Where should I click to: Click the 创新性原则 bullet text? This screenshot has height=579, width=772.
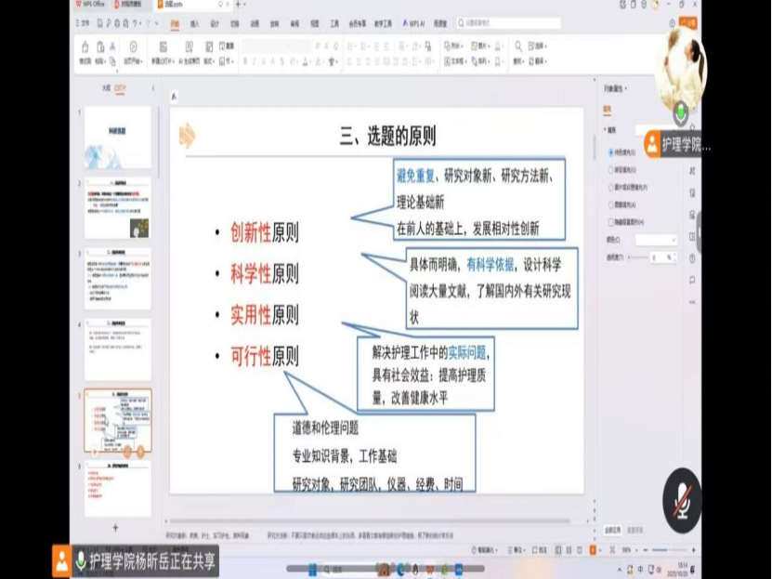265,233
